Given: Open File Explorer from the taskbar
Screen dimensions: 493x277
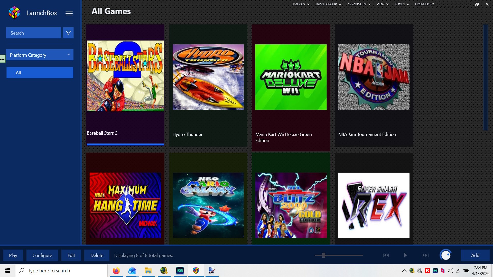Looking at the screenshot, I should pos(148,271).
